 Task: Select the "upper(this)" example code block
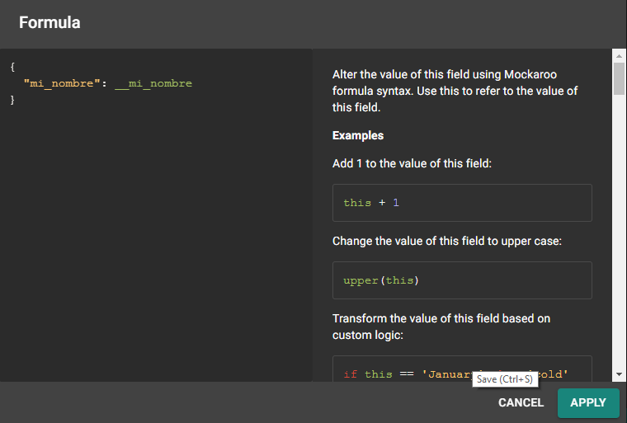click(x=462, y=280)
